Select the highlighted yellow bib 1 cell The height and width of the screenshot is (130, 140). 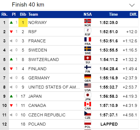point(23,23)
